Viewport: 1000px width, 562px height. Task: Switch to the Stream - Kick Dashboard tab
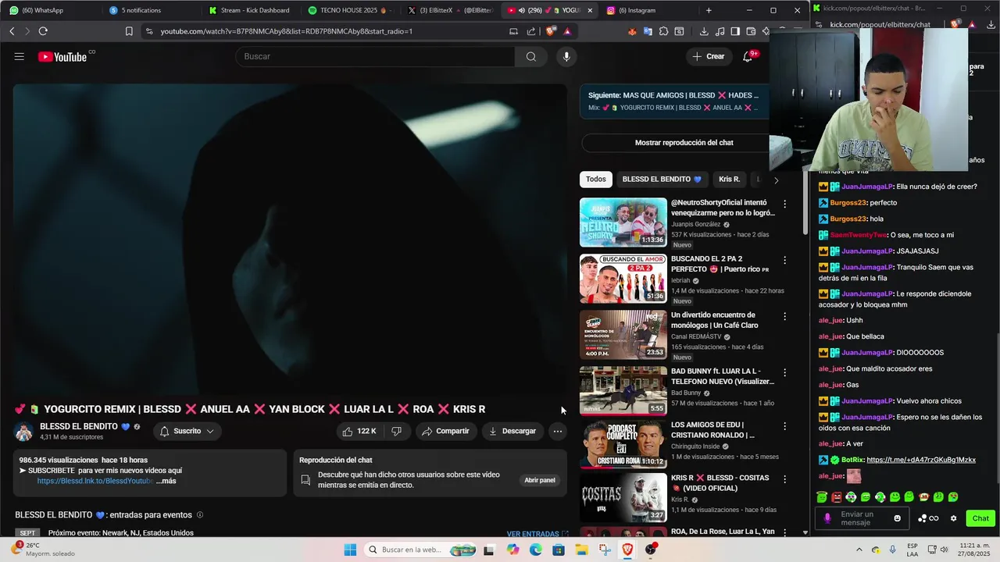click(250, 10)
